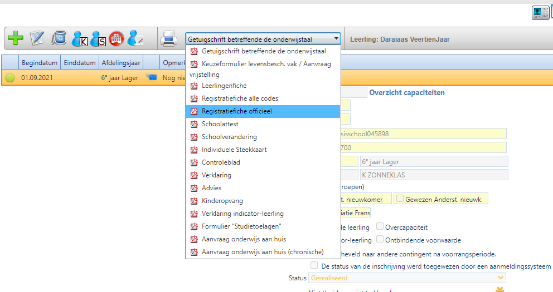Click the green status circle in row
Viewport: 553px width, 292px height.
[x=10, y=78]
